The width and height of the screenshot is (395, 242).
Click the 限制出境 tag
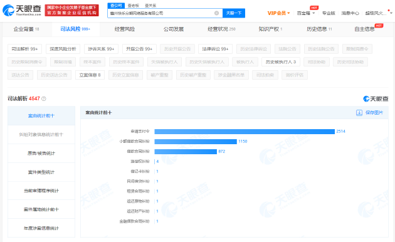click(63, 62)
